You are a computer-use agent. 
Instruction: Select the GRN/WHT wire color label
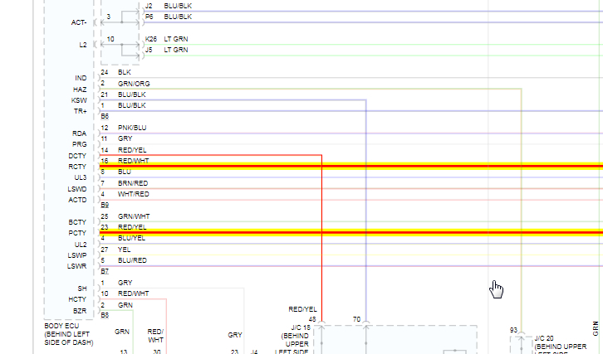click(x=134, y=216)
